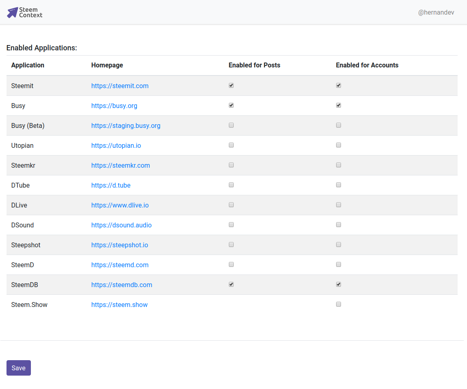Open the steemit.com homepage link
This screenshot has width=467, height=389.
[x=120, y=86]
